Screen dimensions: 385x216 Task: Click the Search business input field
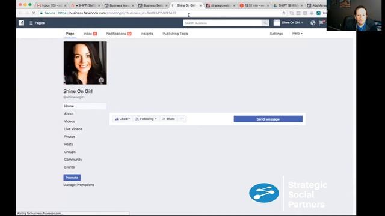(223, 23)
